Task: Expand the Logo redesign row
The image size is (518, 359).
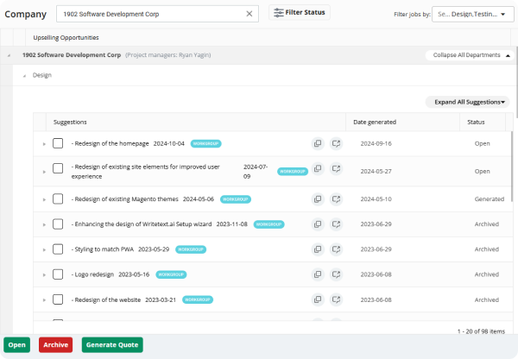Action: [x=44, y=274]
